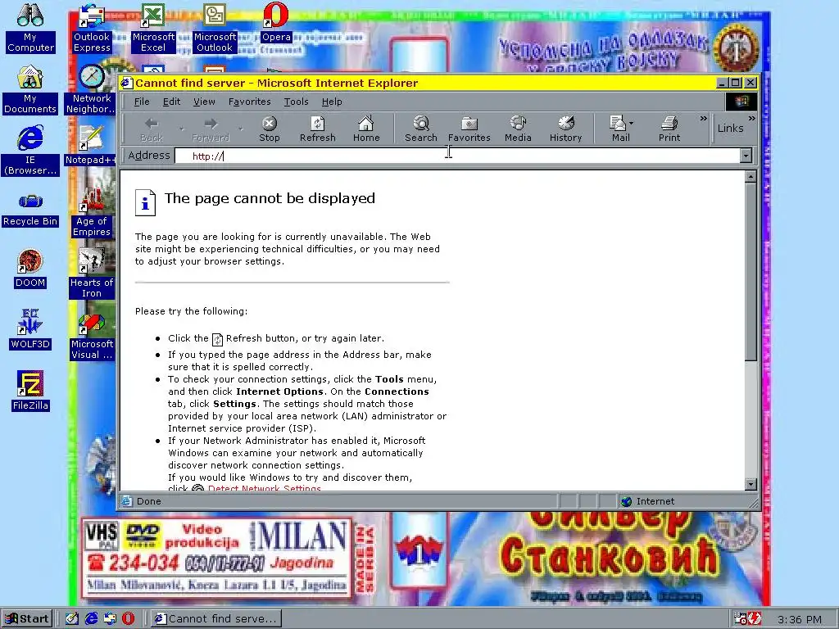Click the Forward toolbar button
Viewport: 839px width, 629px height.
(211, 129)
